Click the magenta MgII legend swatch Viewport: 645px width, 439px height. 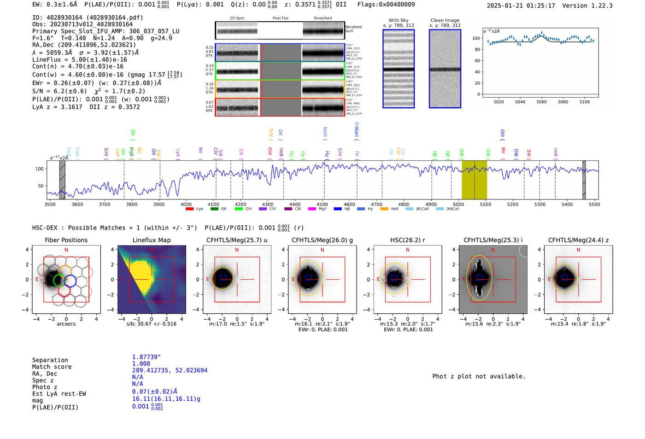click(x=312, y=209)
